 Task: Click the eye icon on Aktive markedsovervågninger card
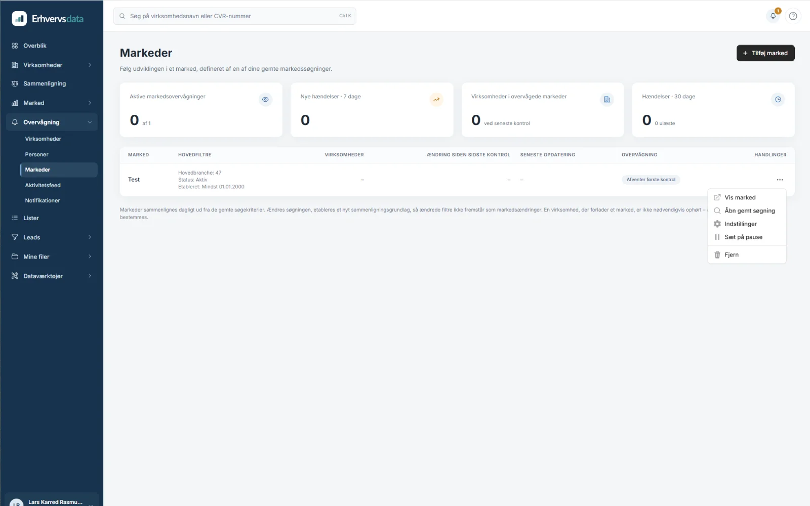pyautogui.click(x=265, y=99)
